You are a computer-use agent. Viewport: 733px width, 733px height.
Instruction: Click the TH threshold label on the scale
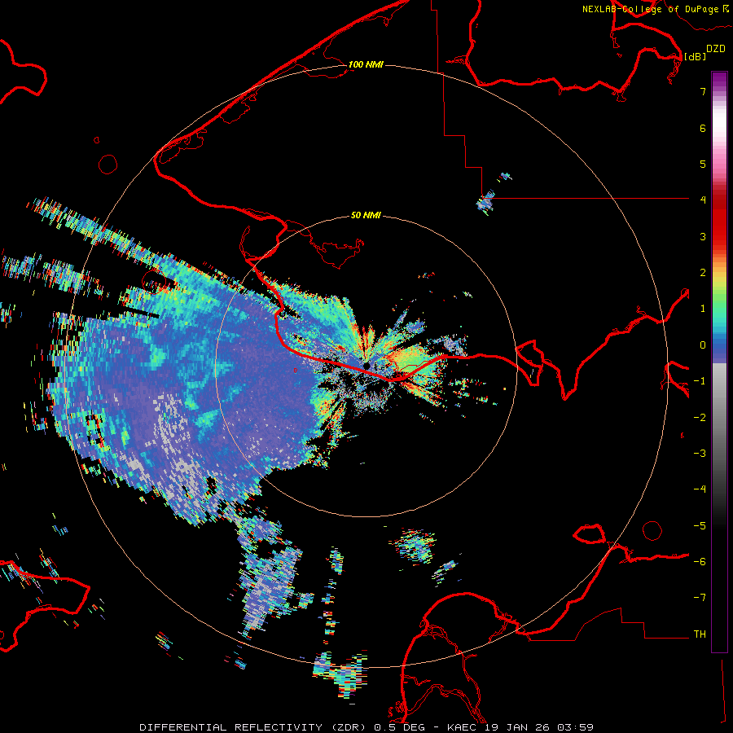[x=700, y=634]
